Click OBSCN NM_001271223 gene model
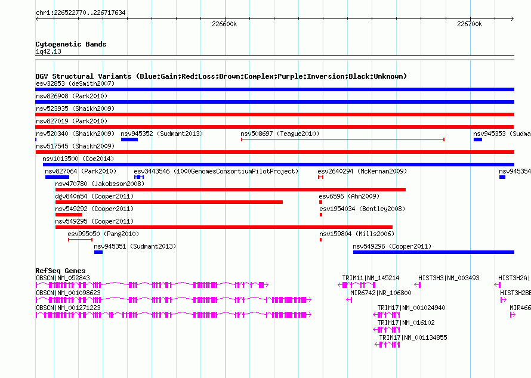Screen dimensions: 531x378 tap(174, 315)
